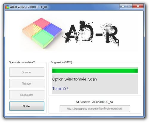Maximize the AD-R window
Viewport: 149px width, 123px height.
[129, 6]
